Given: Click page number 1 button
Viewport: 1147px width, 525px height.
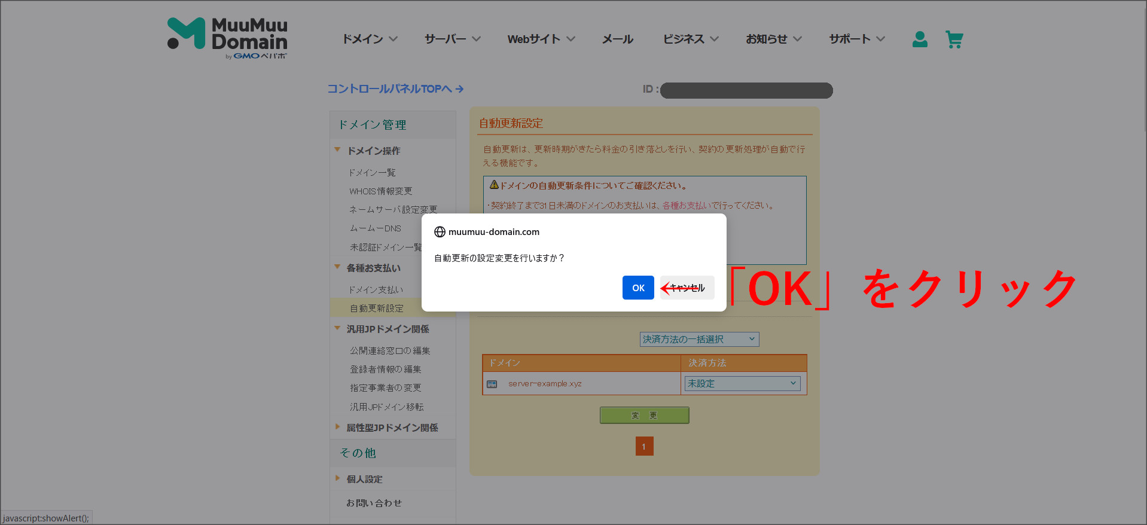Looking at the screenshot, I should 644,446.
